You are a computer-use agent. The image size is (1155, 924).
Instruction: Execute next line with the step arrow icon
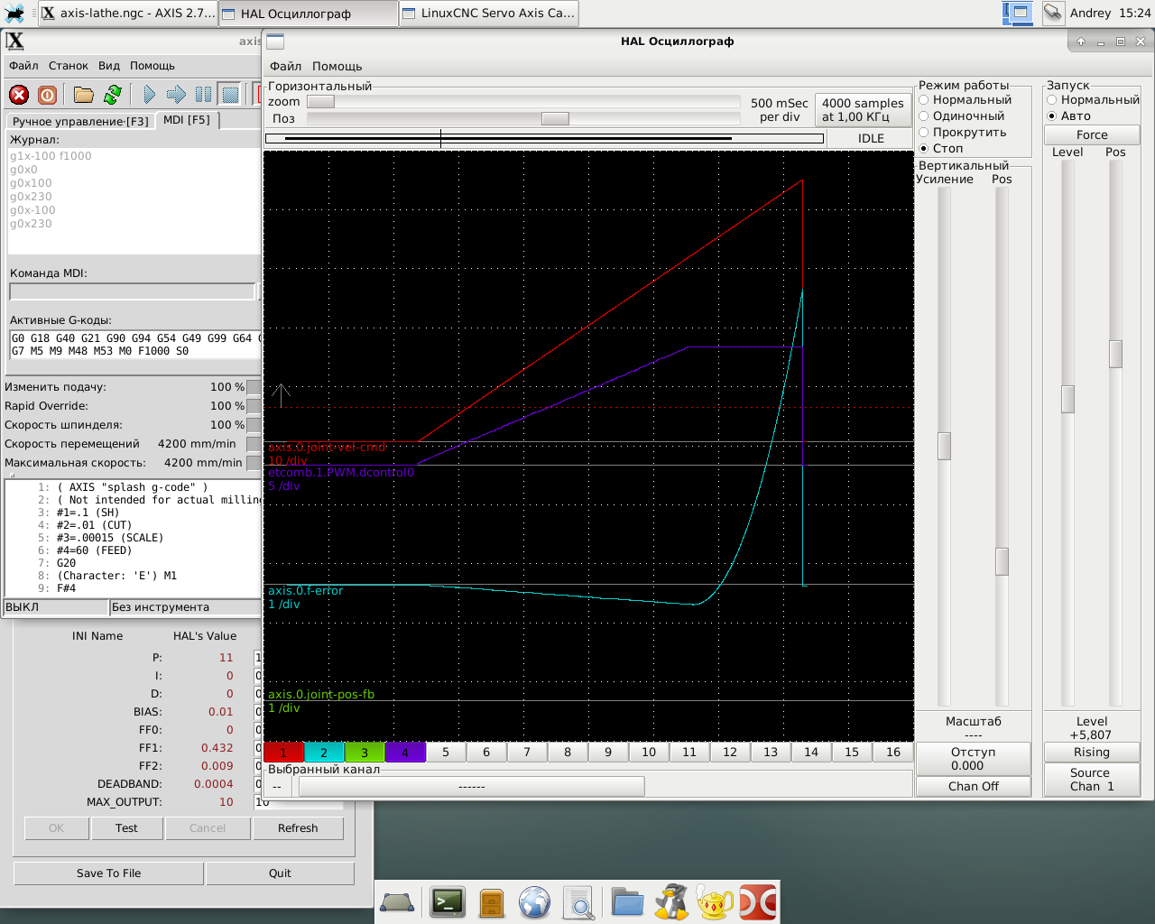[x=176, y=95]
